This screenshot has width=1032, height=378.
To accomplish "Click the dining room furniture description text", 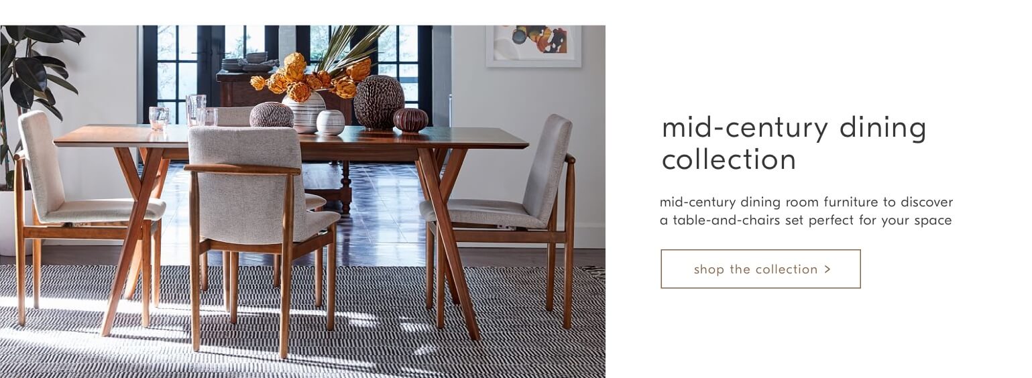I will (806, 211).
